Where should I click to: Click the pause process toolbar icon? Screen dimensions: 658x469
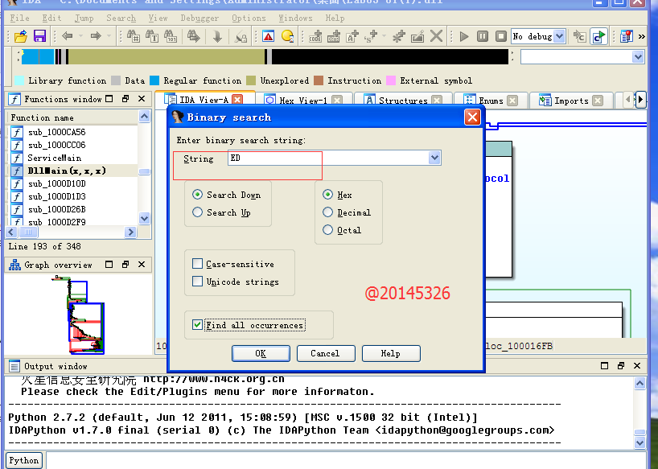coord(482,36)
